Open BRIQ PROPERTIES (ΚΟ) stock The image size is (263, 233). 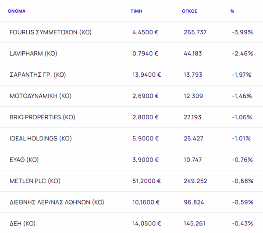click(43, 117)
